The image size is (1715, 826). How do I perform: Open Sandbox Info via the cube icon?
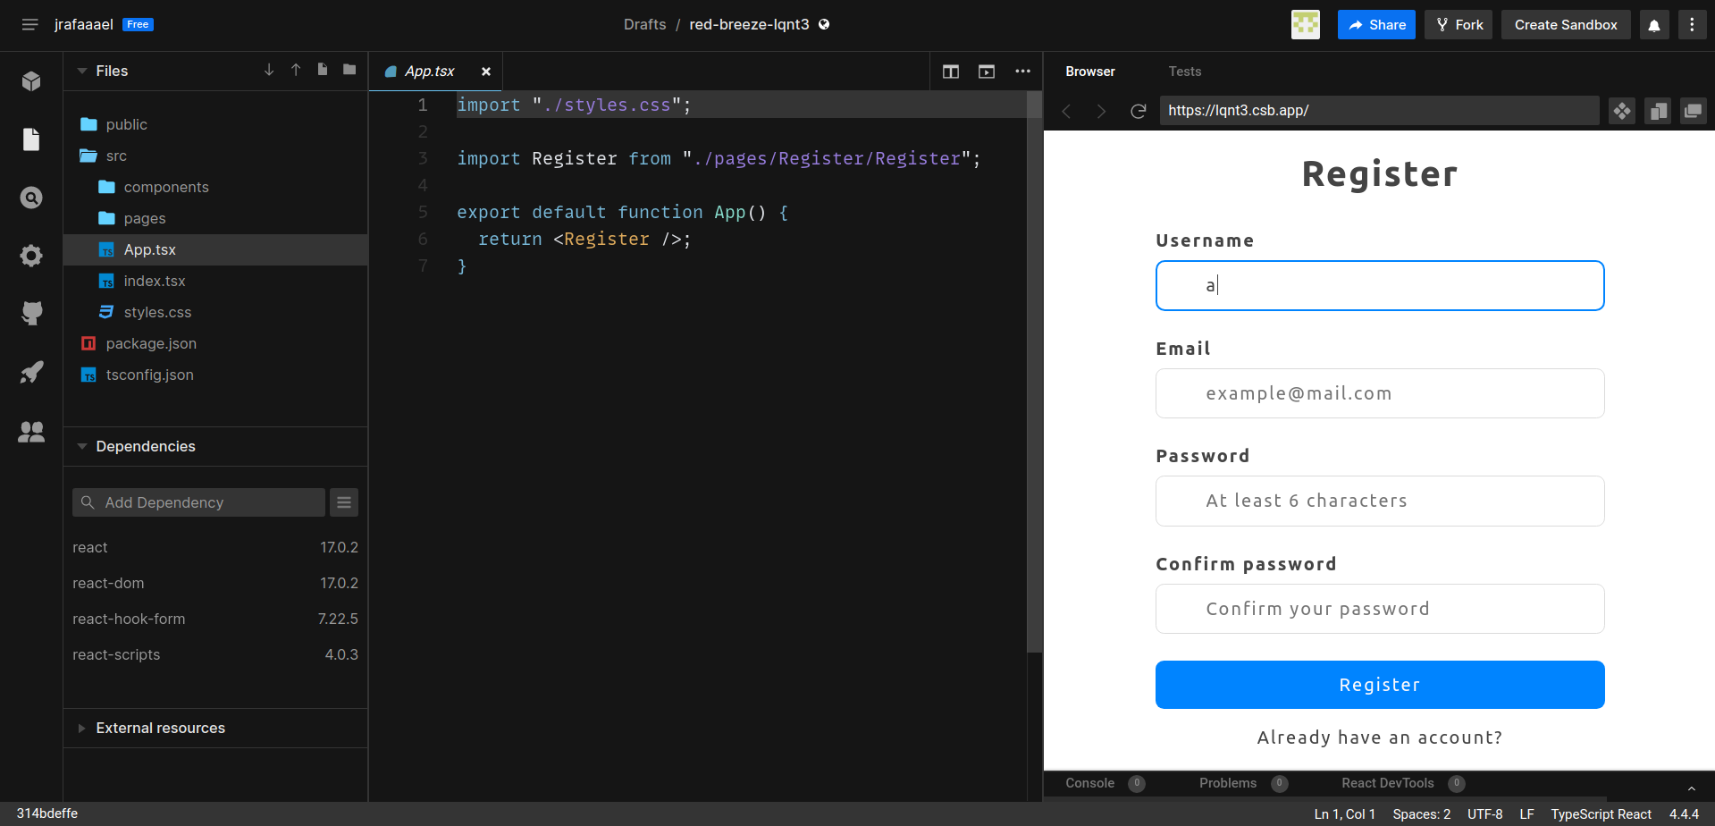pyautogui.click(x=31, y=80)
